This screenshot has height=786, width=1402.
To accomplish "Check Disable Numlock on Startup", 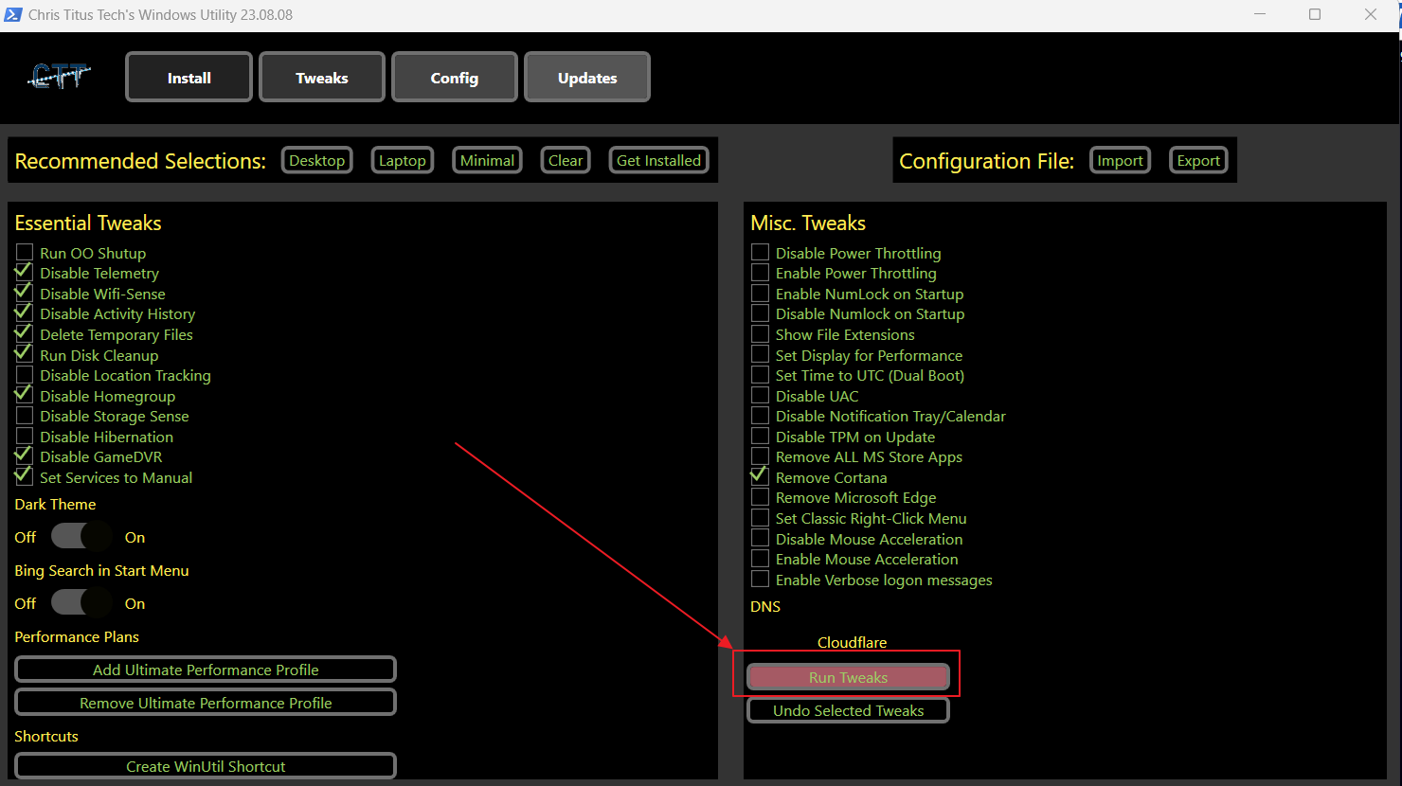I will (760, 313).
